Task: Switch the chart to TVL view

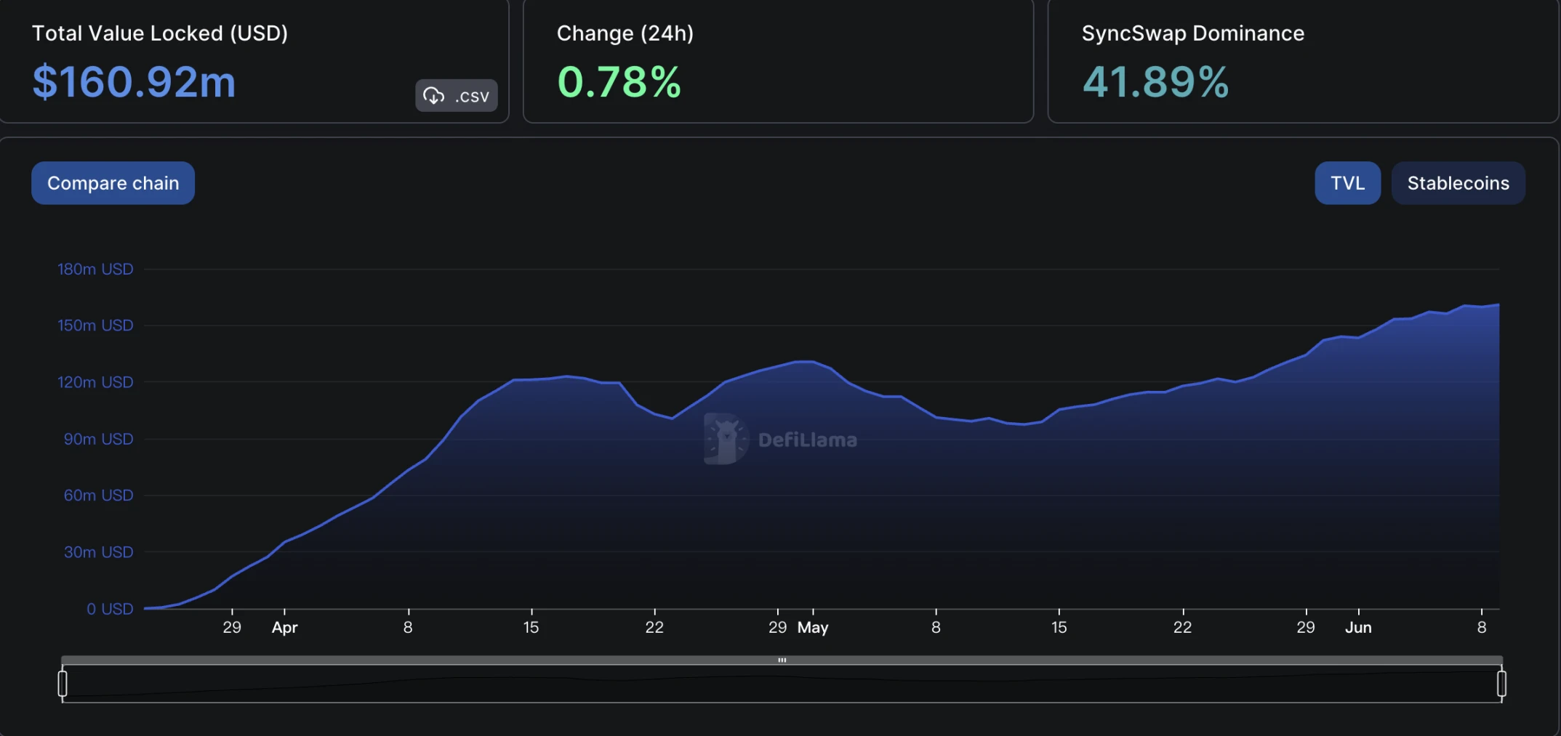Action: coord(1347,183)
